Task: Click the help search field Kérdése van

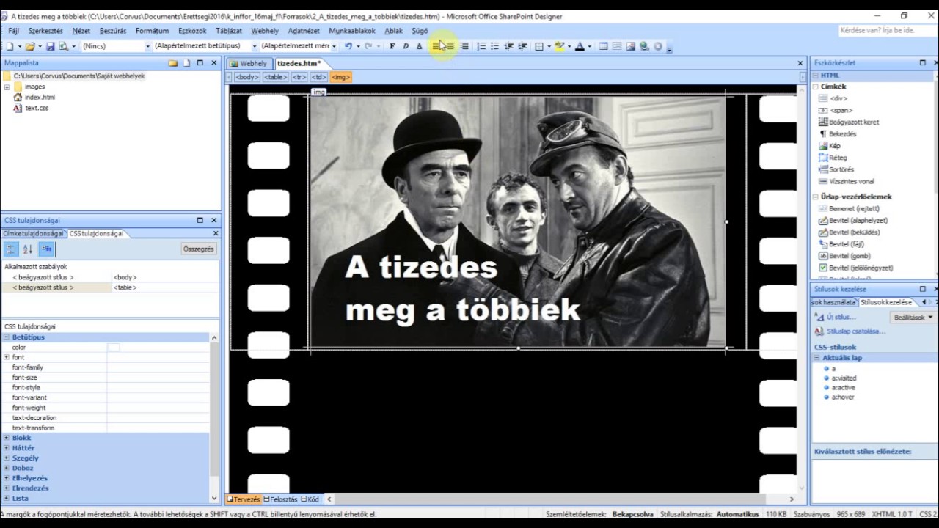Action: click(x=886, y=31)
